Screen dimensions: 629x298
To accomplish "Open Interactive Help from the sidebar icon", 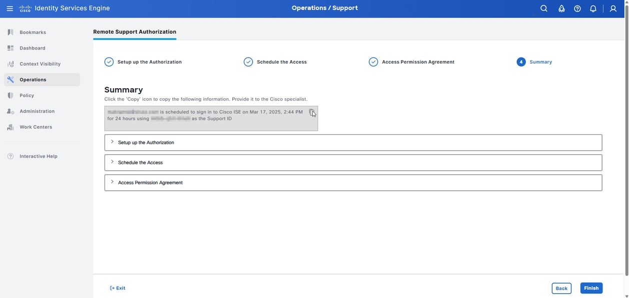I will point(10,156).
